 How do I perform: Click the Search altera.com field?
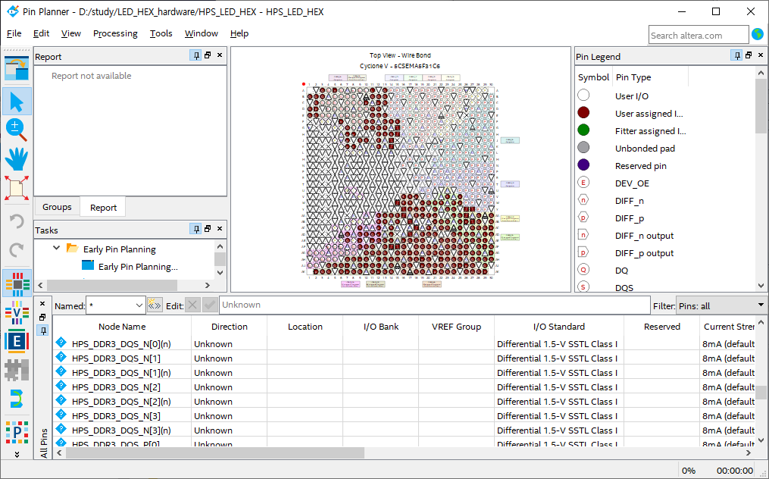(x=699, y=36)
